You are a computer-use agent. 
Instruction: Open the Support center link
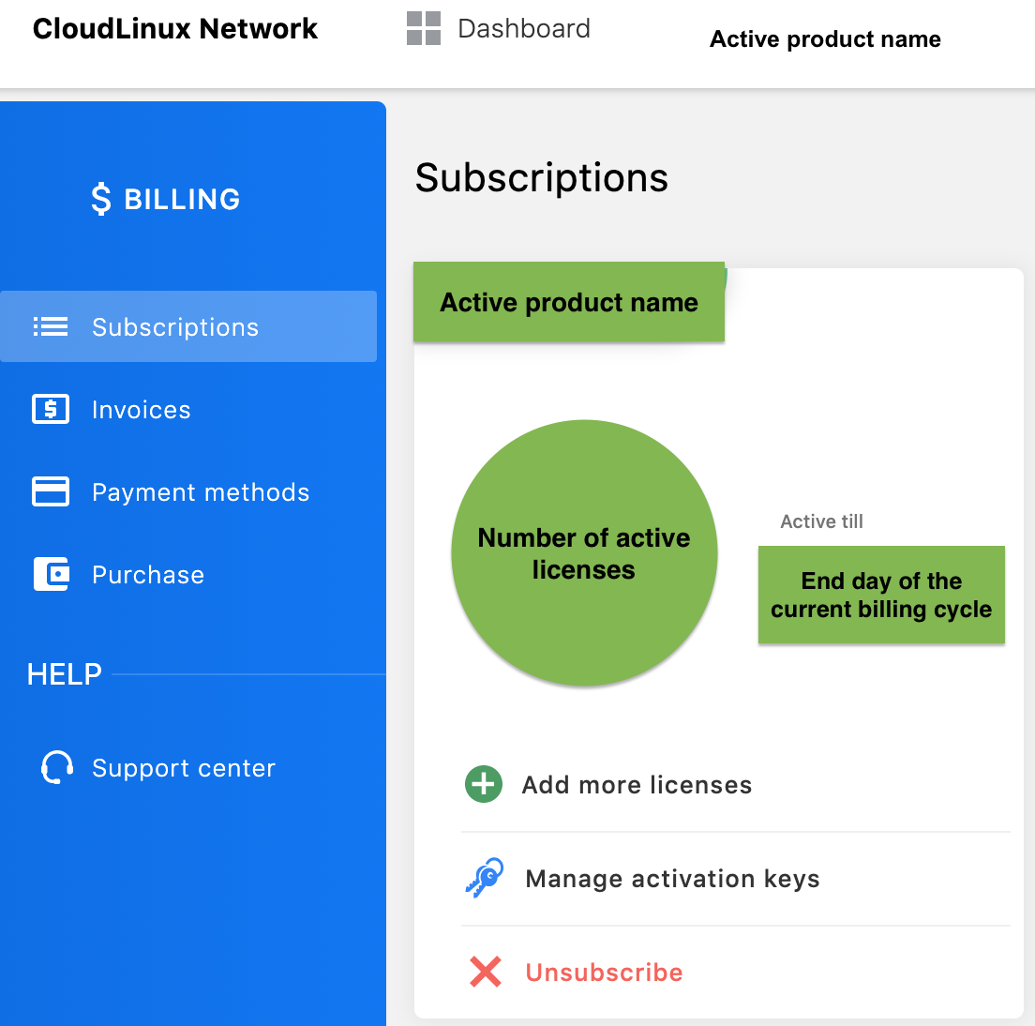(x=184, y=768)
